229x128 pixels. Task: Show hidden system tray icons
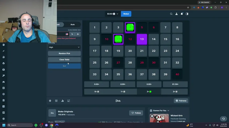(206, 125)
